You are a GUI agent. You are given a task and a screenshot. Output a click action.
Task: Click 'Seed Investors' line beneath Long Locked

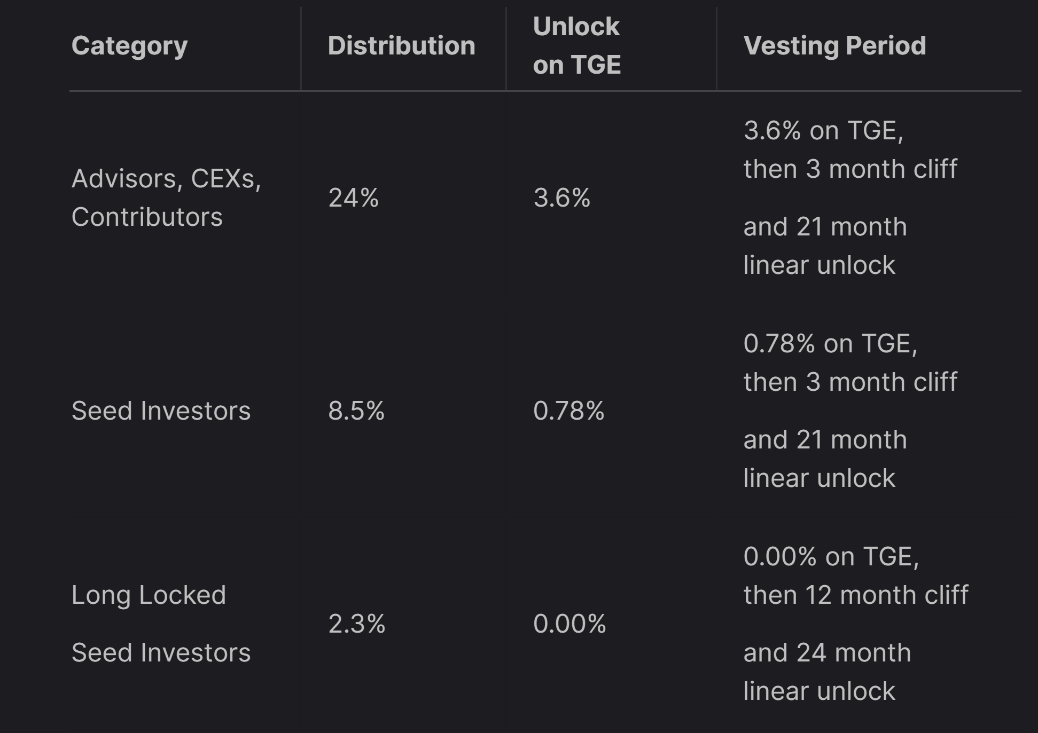pos(161,653)
